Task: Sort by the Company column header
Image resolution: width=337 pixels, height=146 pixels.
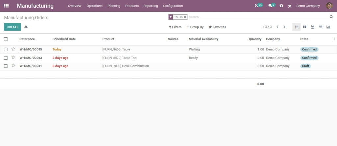Action: (x=273, y=39)
